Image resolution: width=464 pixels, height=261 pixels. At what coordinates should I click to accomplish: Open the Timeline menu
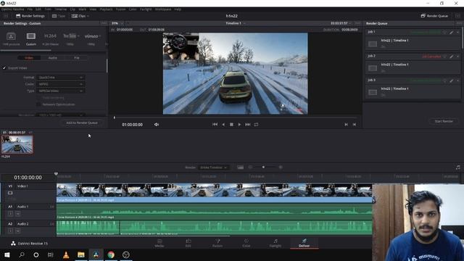click(60, 9)
